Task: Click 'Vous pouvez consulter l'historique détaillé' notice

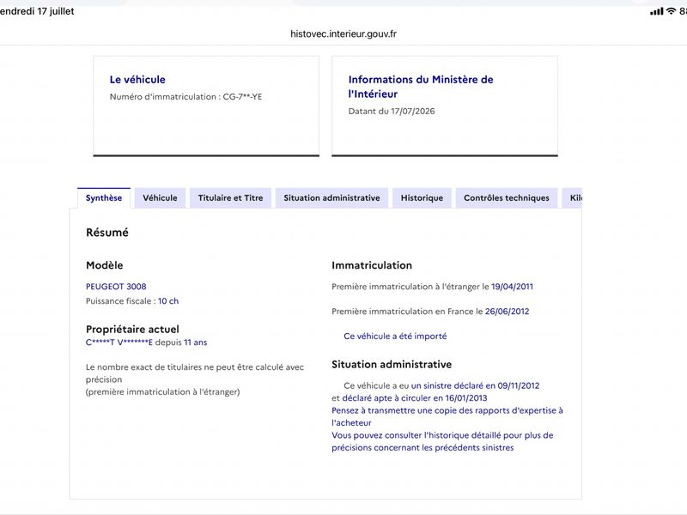Action: coord(442,441)
